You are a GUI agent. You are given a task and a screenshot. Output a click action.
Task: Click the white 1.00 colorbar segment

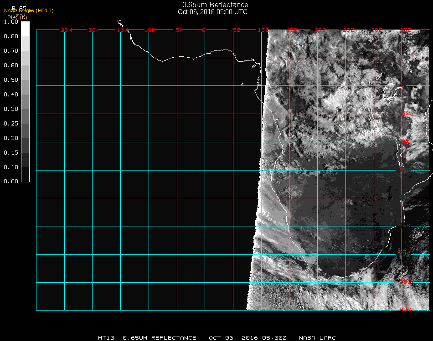[x=25, y=29]
